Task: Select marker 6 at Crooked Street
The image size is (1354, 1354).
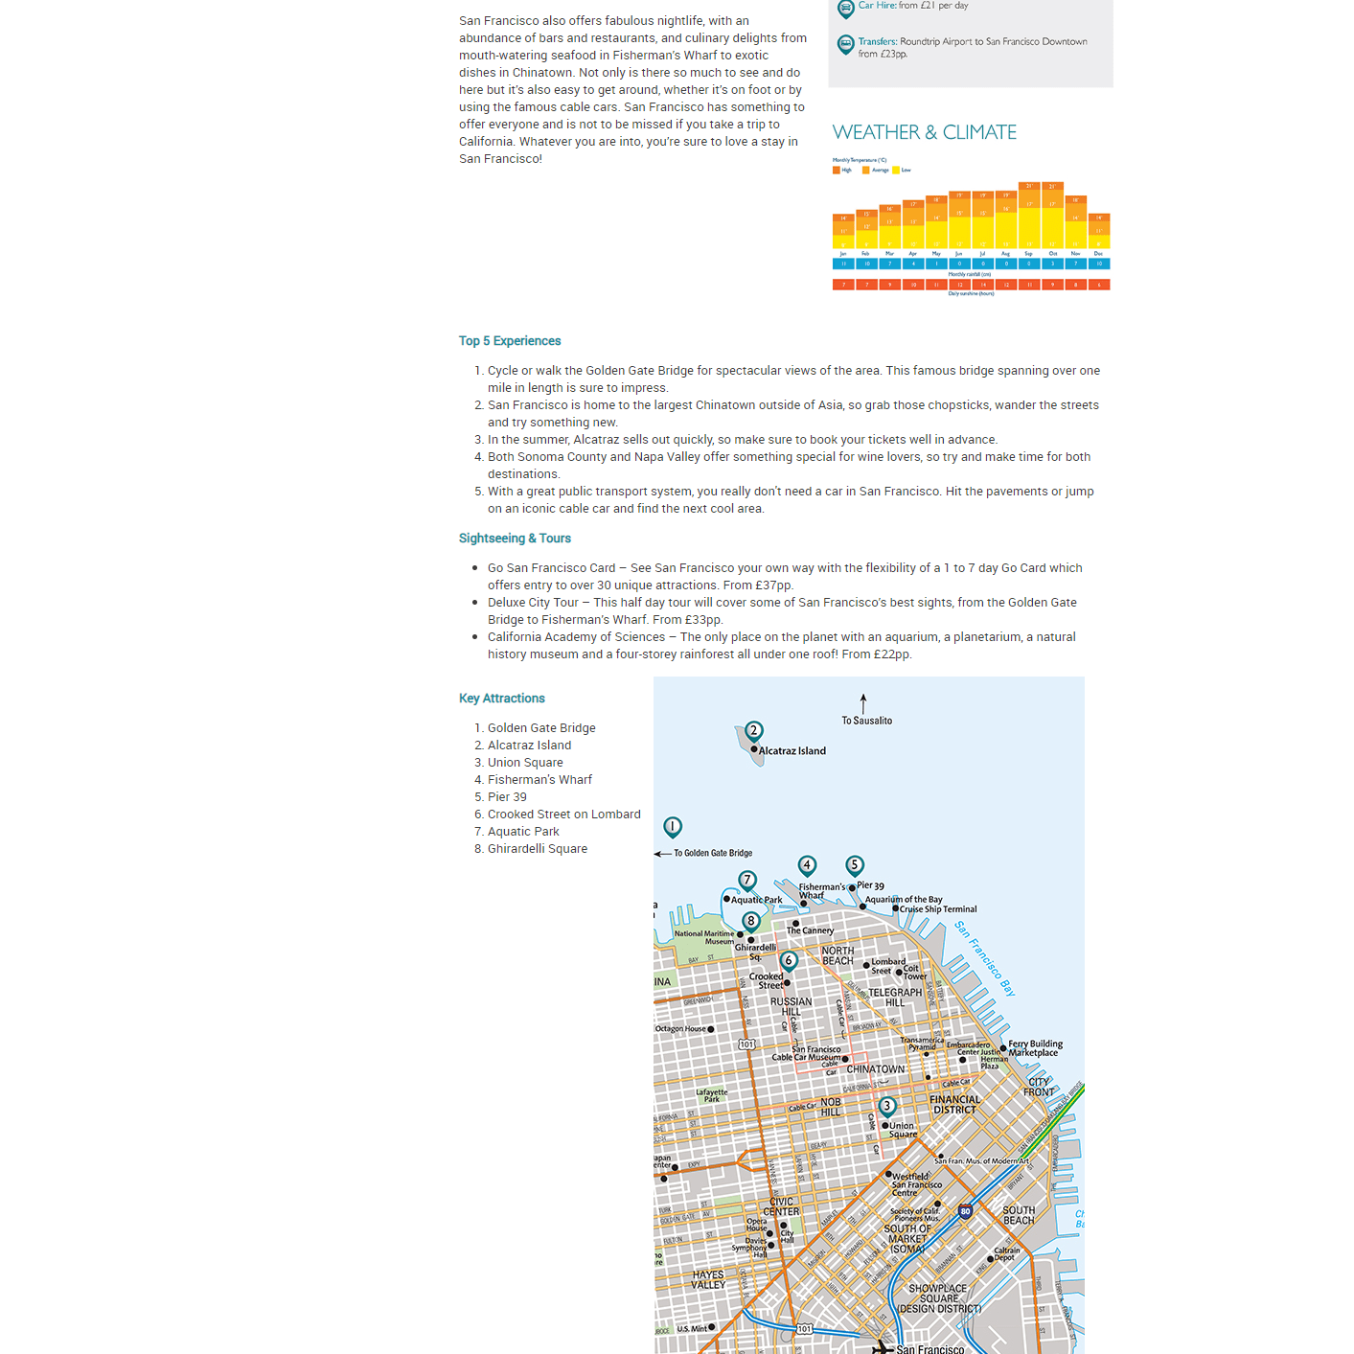Action: click(x=789, y=958)
